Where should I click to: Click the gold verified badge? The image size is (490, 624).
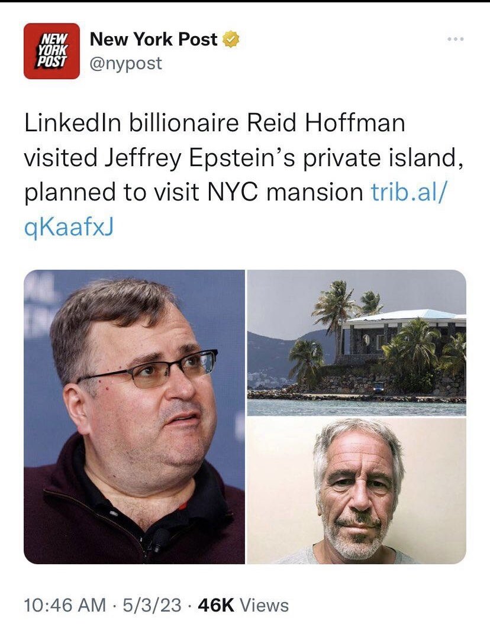click(231, 40)
